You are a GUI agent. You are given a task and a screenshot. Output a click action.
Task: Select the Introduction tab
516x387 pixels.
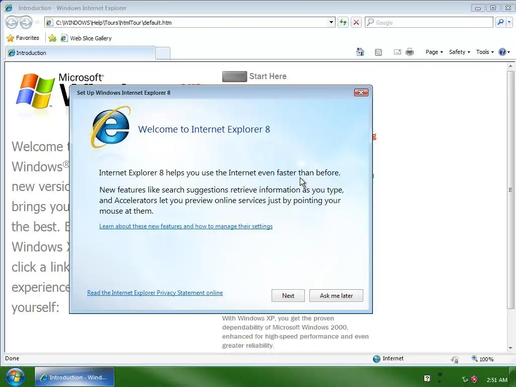(80, 53)
